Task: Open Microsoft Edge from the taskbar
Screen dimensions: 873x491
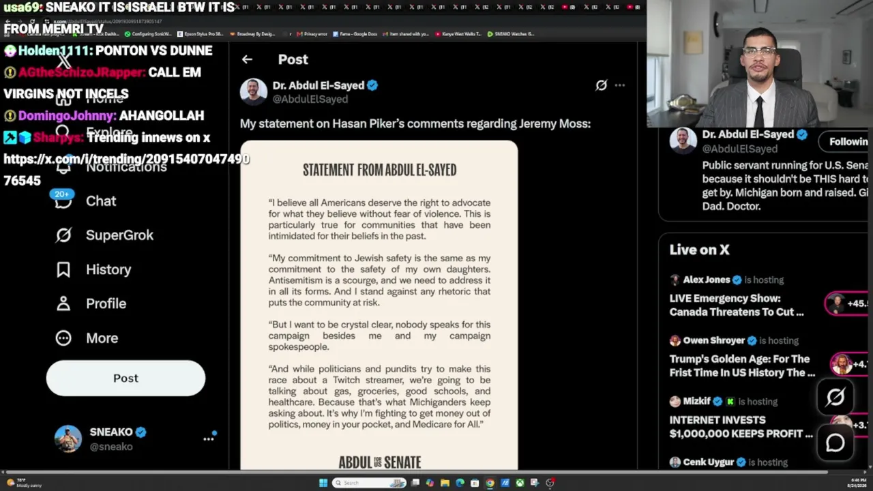Action: (x=460, y=483)
